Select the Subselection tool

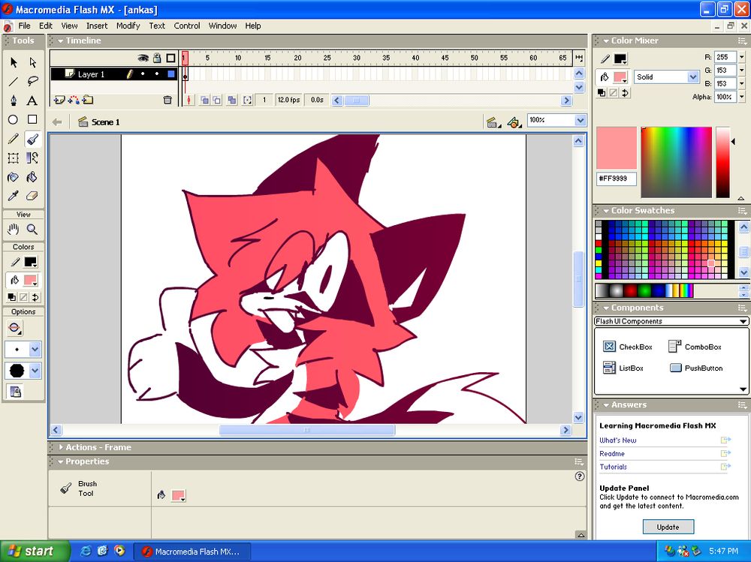pyautogui.click(x=32, y=62)
